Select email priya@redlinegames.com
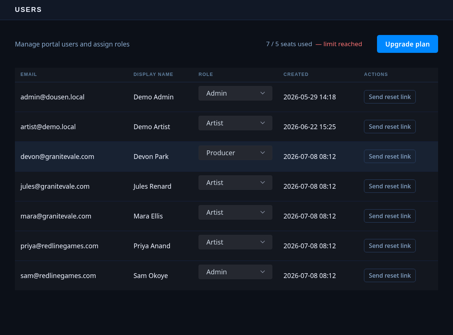 [60, 246]
